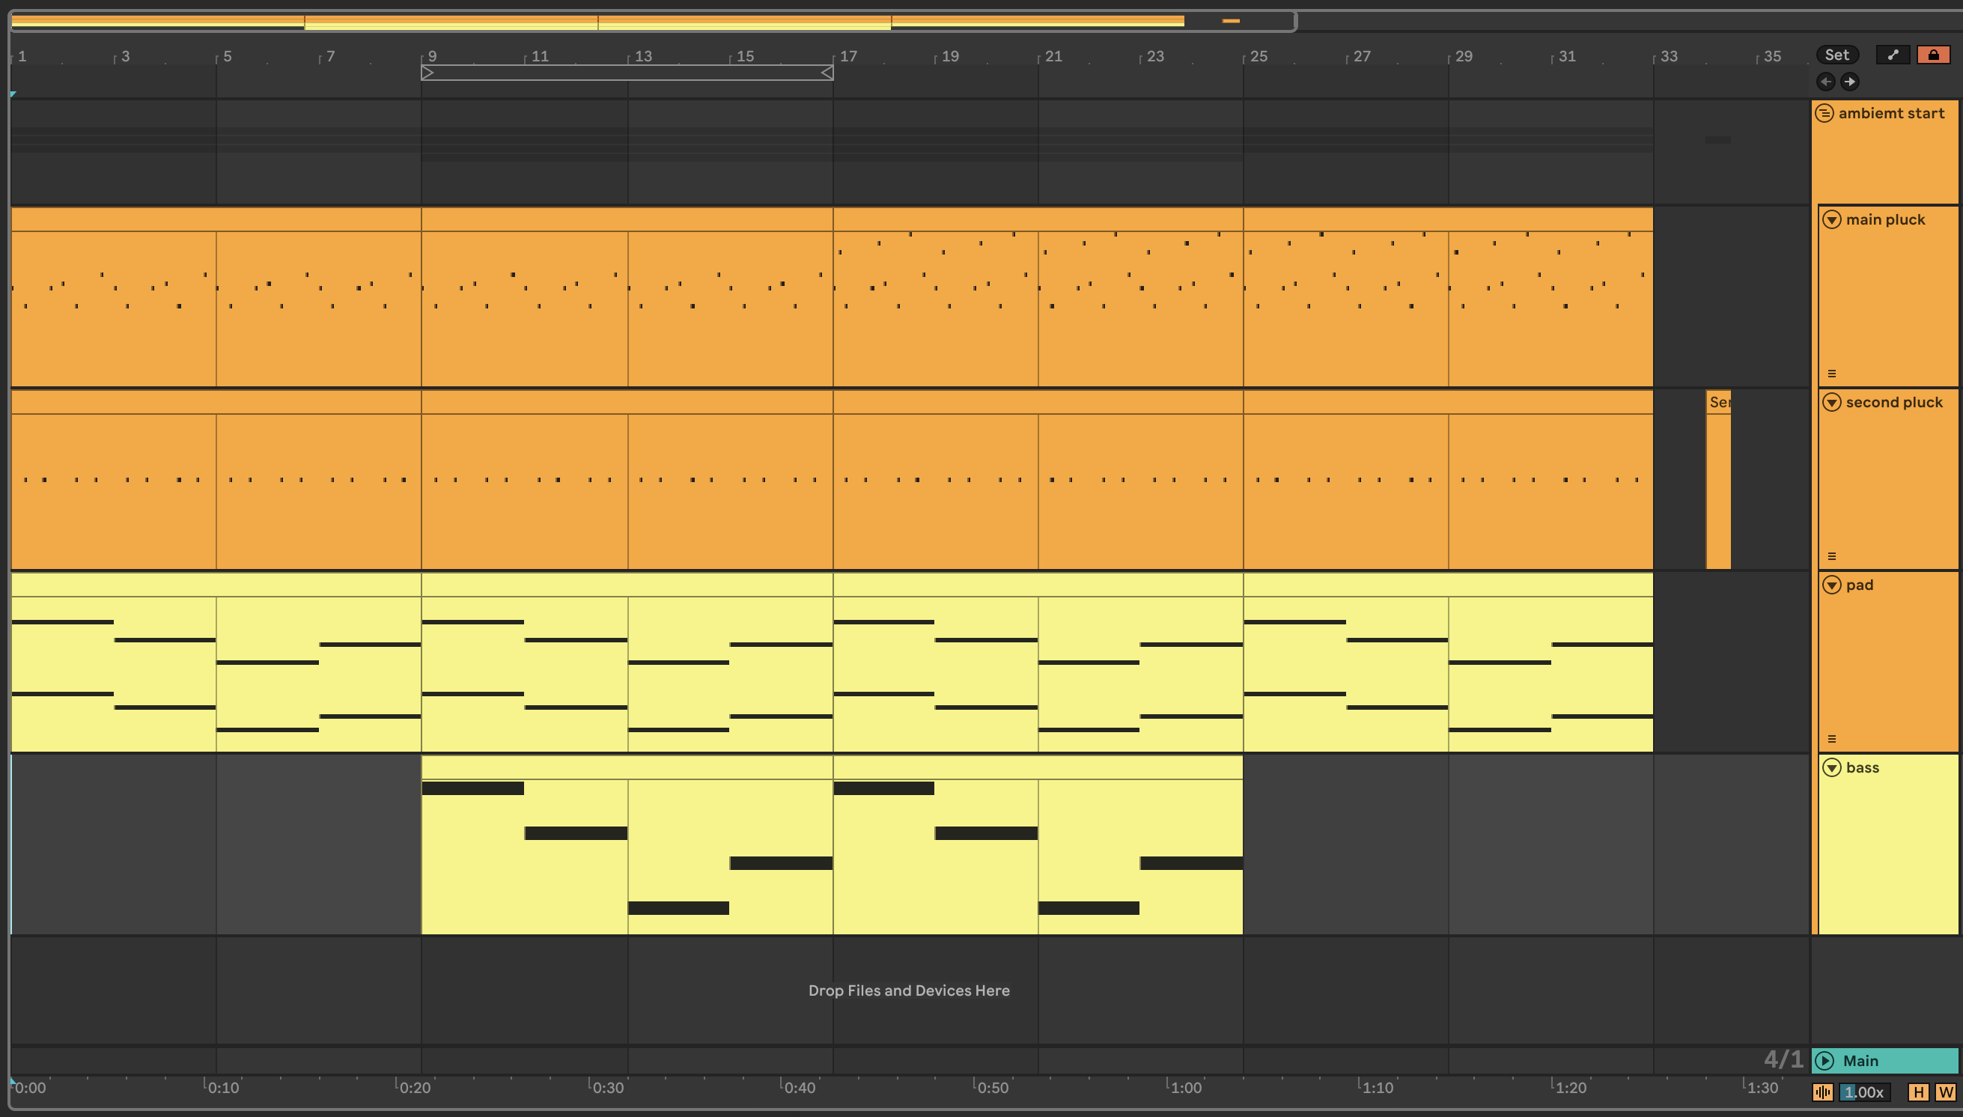This screenshot has width=1963, height=1117.
Task: Click the ambiemt start group fold icon
Action: (1825, 114)
